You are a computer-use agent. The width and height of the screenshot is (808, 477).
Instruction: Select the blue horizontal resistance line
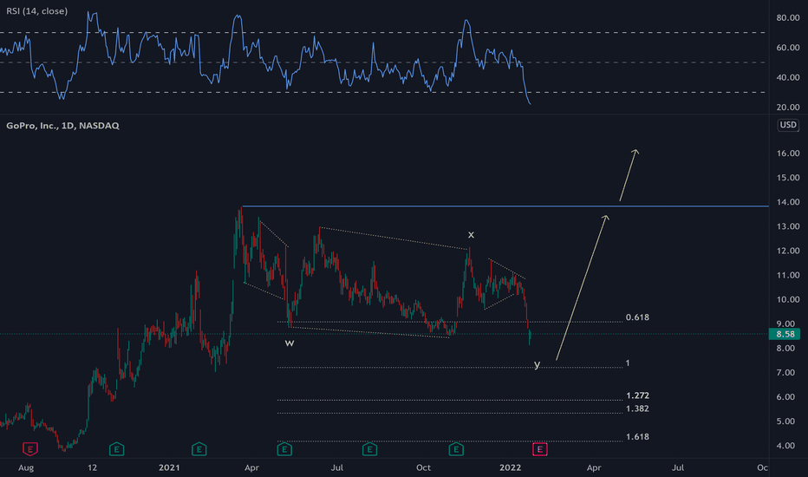505,206
